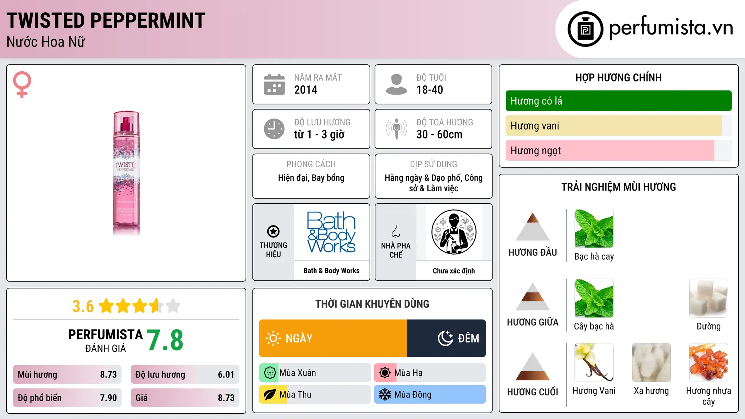Click the Mùa Hạ season label

(x=409, y=373)
